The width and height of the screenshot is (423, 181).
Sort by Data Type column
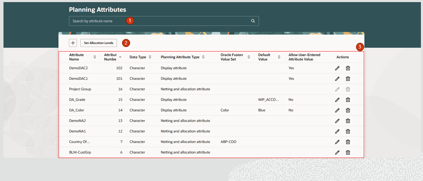[x=150, y=57]
